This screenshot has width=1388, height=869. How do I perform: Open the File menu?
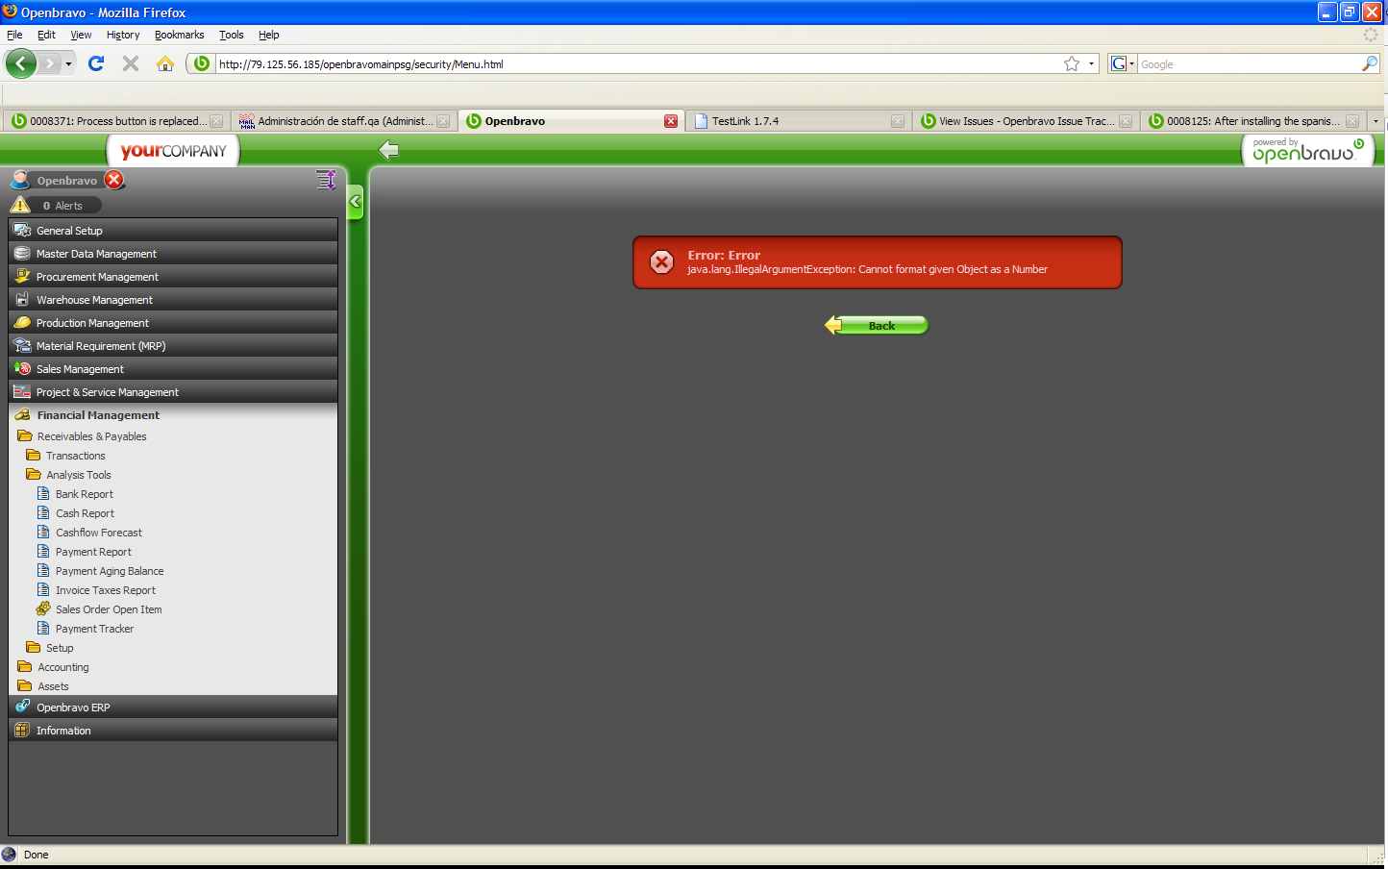(14, 35)
